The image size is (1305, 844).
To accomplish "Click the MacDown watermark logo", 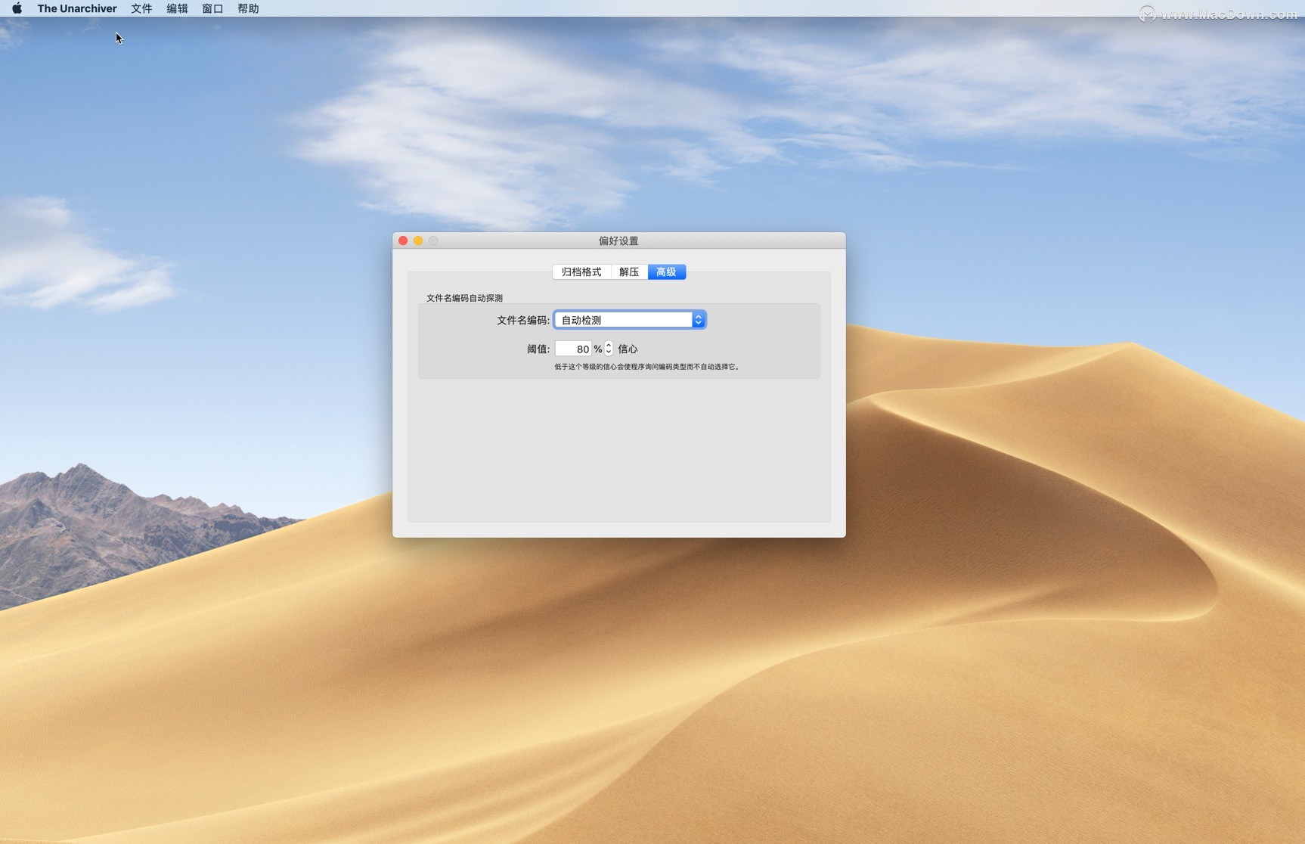I will (1147, 14).
